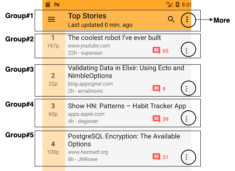Screen dimensions: 235x171
Task: Tap the rank 3 score box with 60p
Action: pyautogui.click(x=53, y=110)
